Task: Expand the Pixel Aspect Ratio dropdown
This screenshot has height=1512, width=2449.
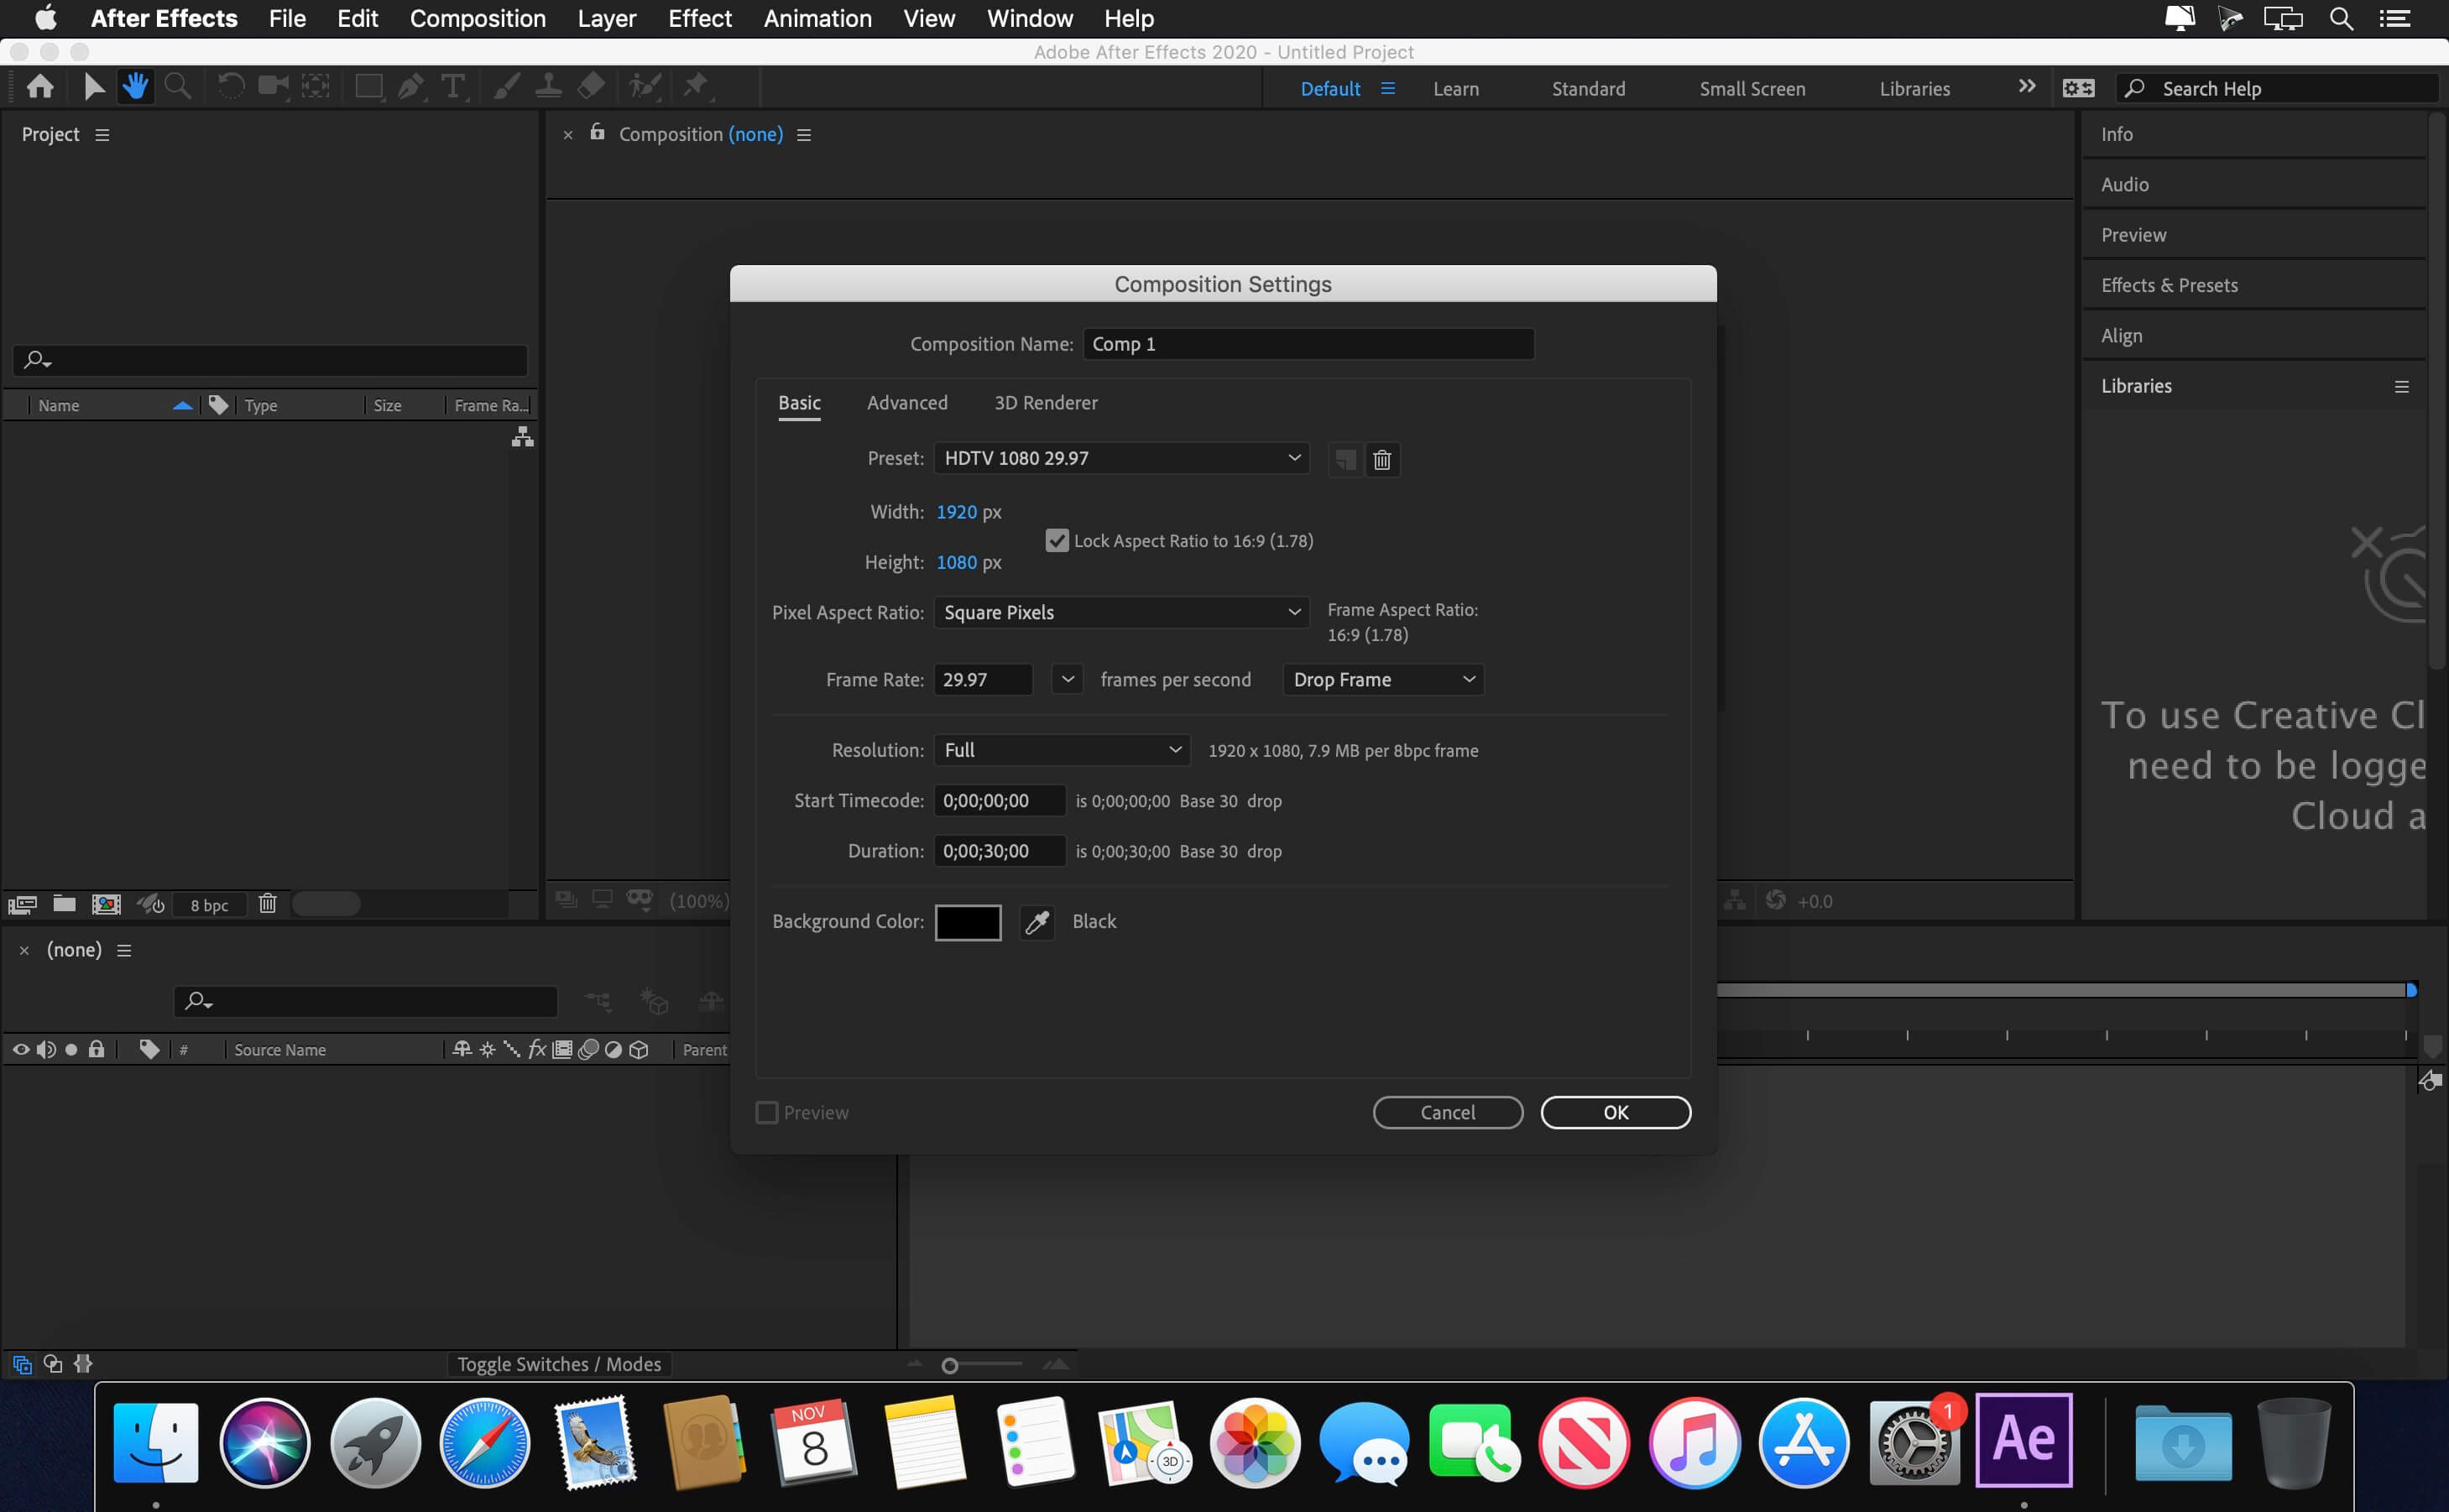Action: [x=1120, y=612]
